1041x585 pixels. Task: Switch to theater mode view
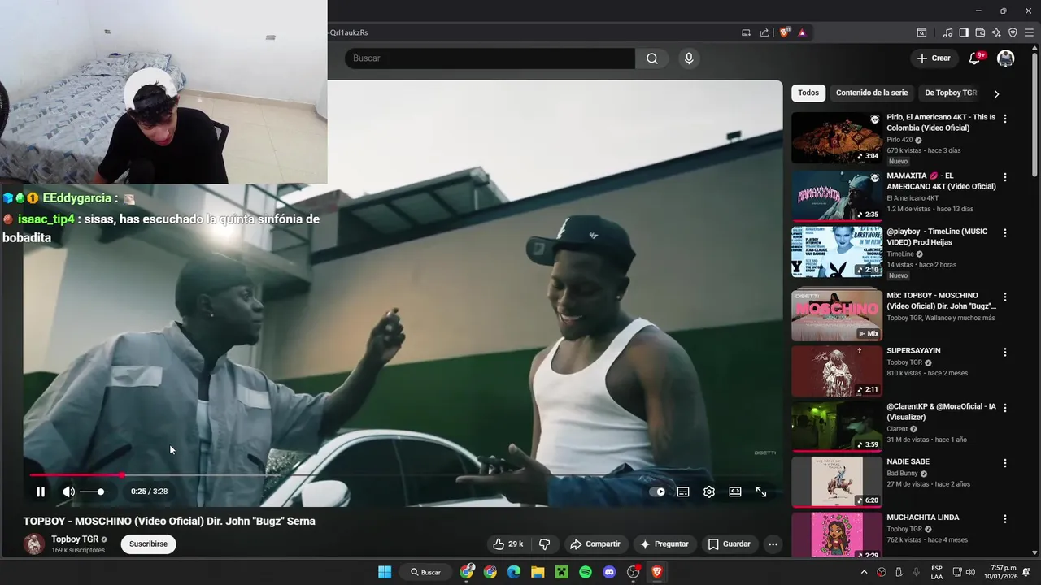(735, 492)
